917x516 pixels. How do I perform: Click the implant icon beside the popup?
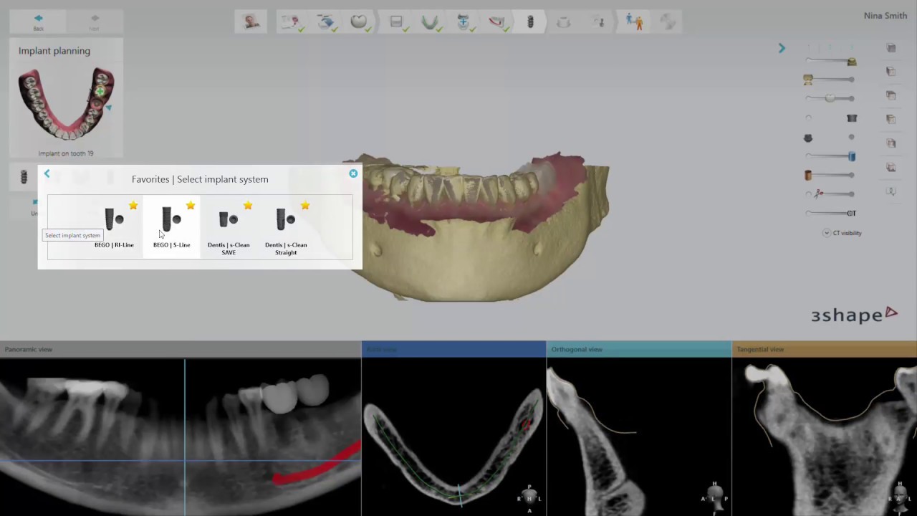[x=24, y=176]
